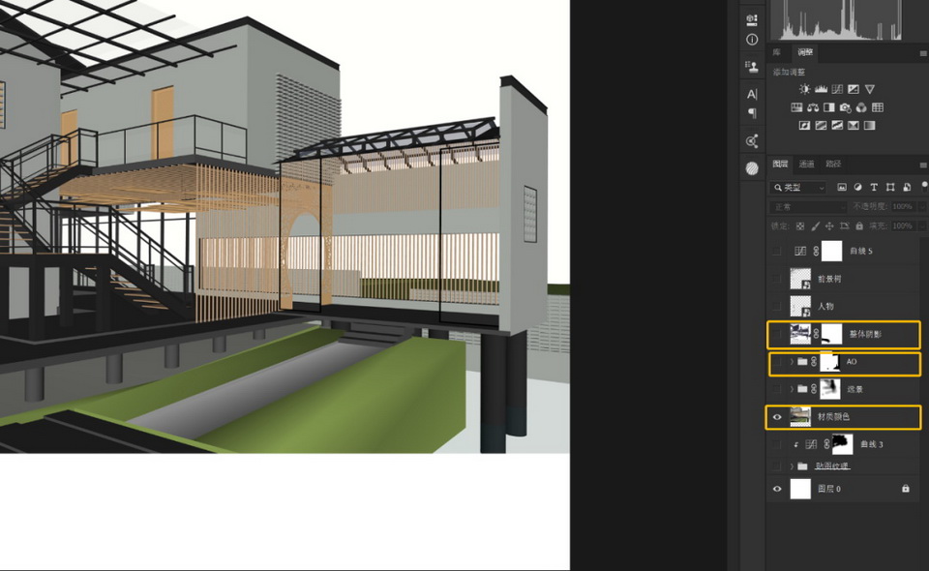The height and width of the screenshot is (571, 929).
Task: Switch to the 库 tab
Action: coord(776,52)
